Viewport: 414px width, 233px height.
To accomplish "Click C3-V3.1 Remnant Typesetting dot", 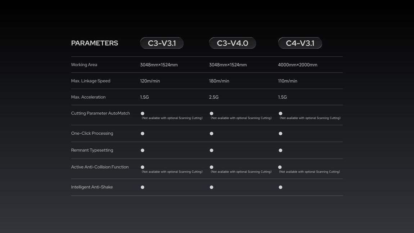I will pos(143,150).
